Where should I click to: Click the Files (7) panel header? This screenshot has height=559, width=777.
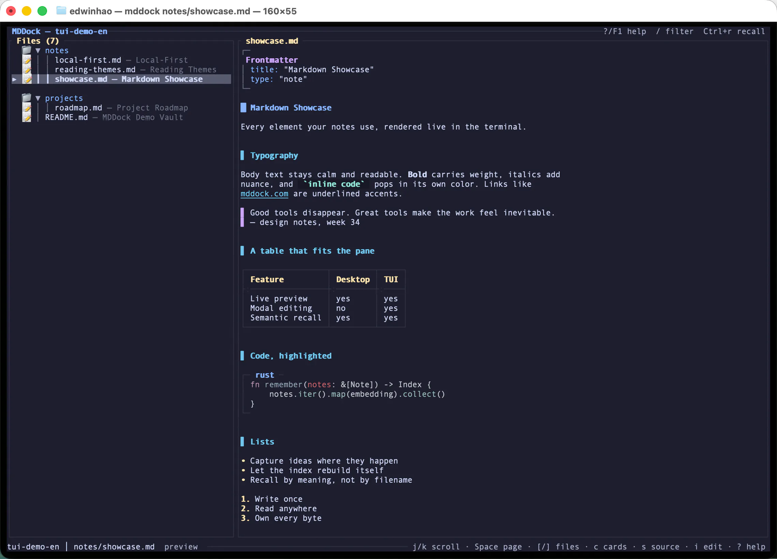click(x=38, y=41)
